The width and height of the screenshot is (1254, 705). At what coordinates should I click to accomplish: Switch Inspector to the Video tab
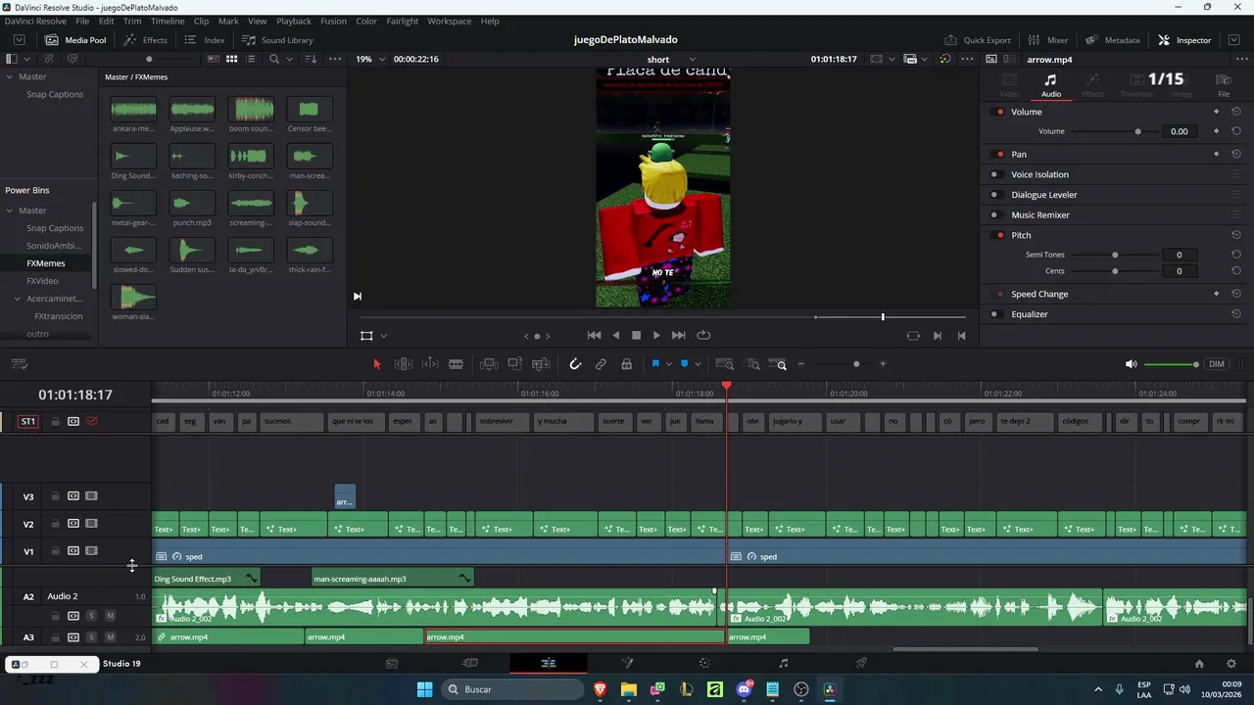point(1009,85)
